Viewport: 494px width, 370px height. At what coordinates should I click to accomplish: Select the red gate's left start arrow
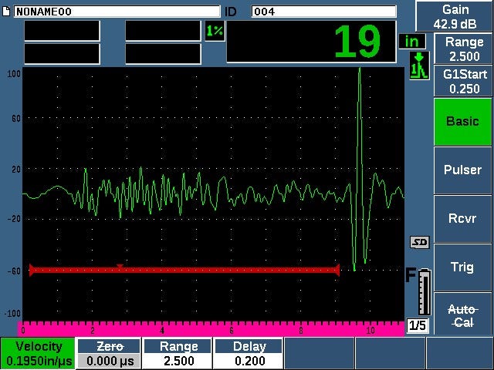click(x=32, y=270)
